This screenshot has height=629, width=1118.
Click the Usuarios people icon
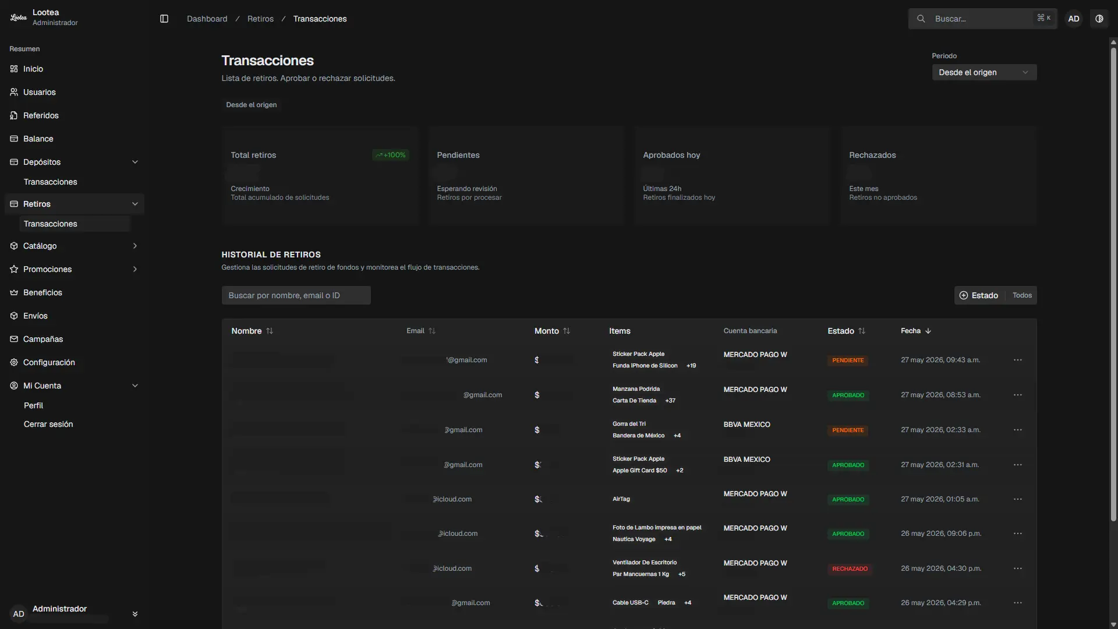14,92
